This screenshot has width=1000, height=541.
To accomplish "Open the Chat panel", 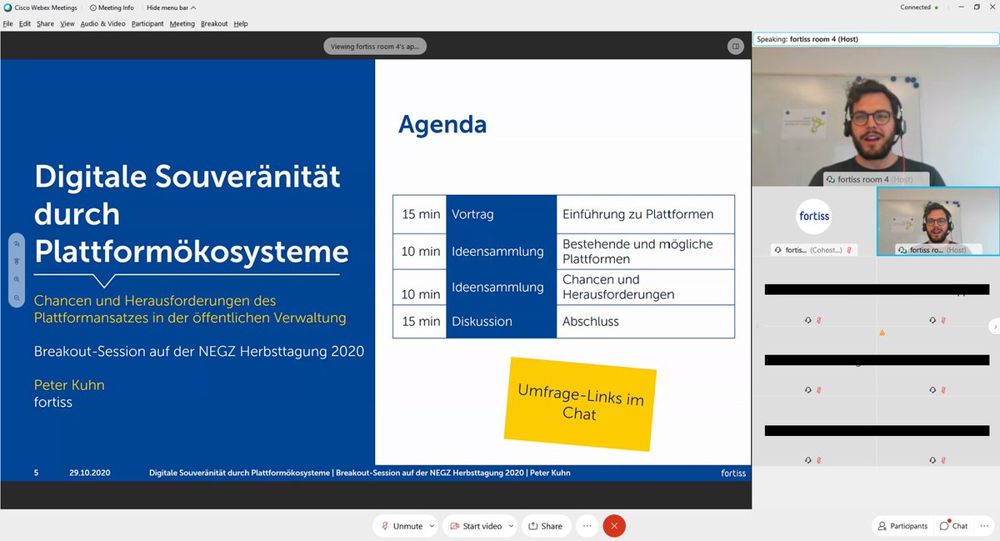I will [x=953, y=526].
